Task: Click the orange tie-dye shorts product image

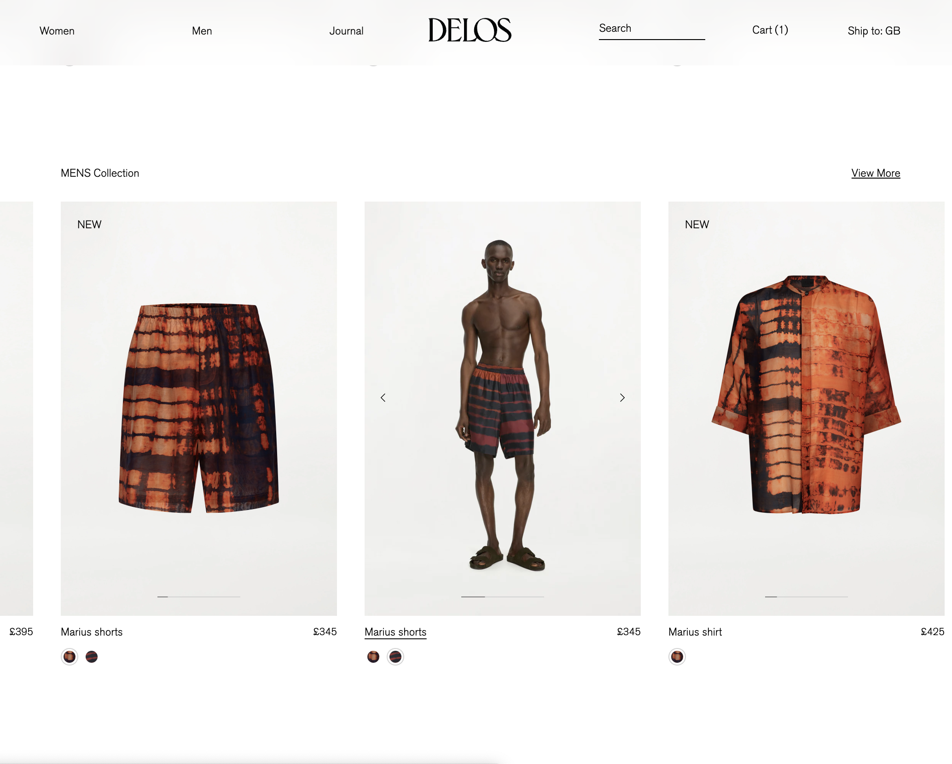Action: [x=199, y=409]
